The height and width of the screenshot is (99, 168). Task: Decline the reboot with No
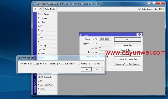(x=97, y=69)
